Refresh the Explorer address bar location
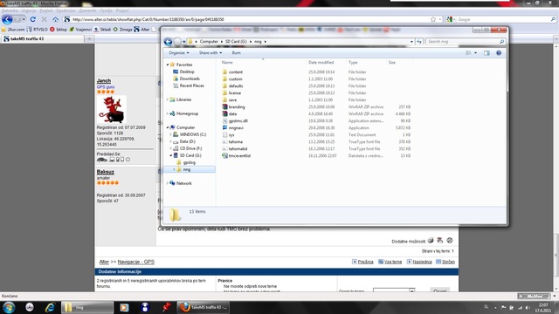The image size is (559, 314). (419, 42)
